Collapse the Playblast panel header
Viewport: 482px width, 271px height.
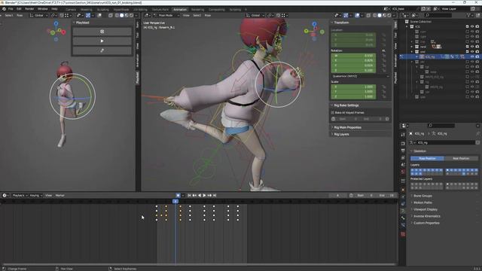pyautogui.click(x=81, y=23)
